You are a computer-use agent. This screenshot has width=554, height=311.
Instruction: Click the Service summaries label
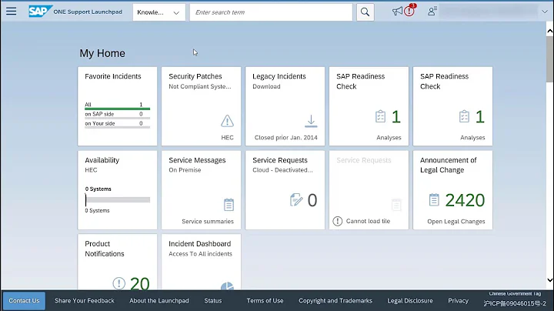pos(208,222)
